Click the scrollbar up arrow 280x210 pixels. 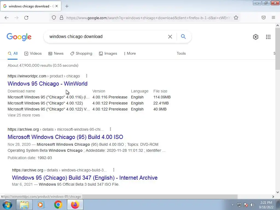(278, 25)
